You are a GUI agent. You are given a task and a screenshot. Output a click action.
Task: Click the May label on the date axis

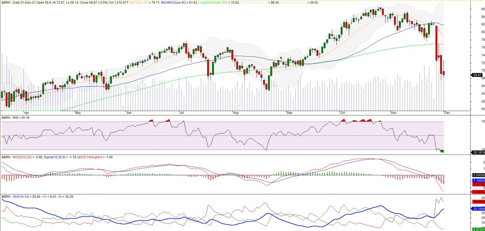tap(78, 113)
